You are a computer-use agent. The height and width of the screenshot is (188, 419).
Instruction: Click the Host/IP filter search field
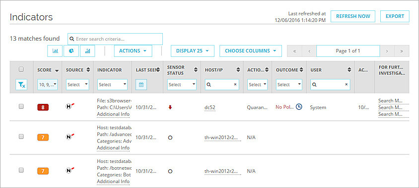point(222,85)
